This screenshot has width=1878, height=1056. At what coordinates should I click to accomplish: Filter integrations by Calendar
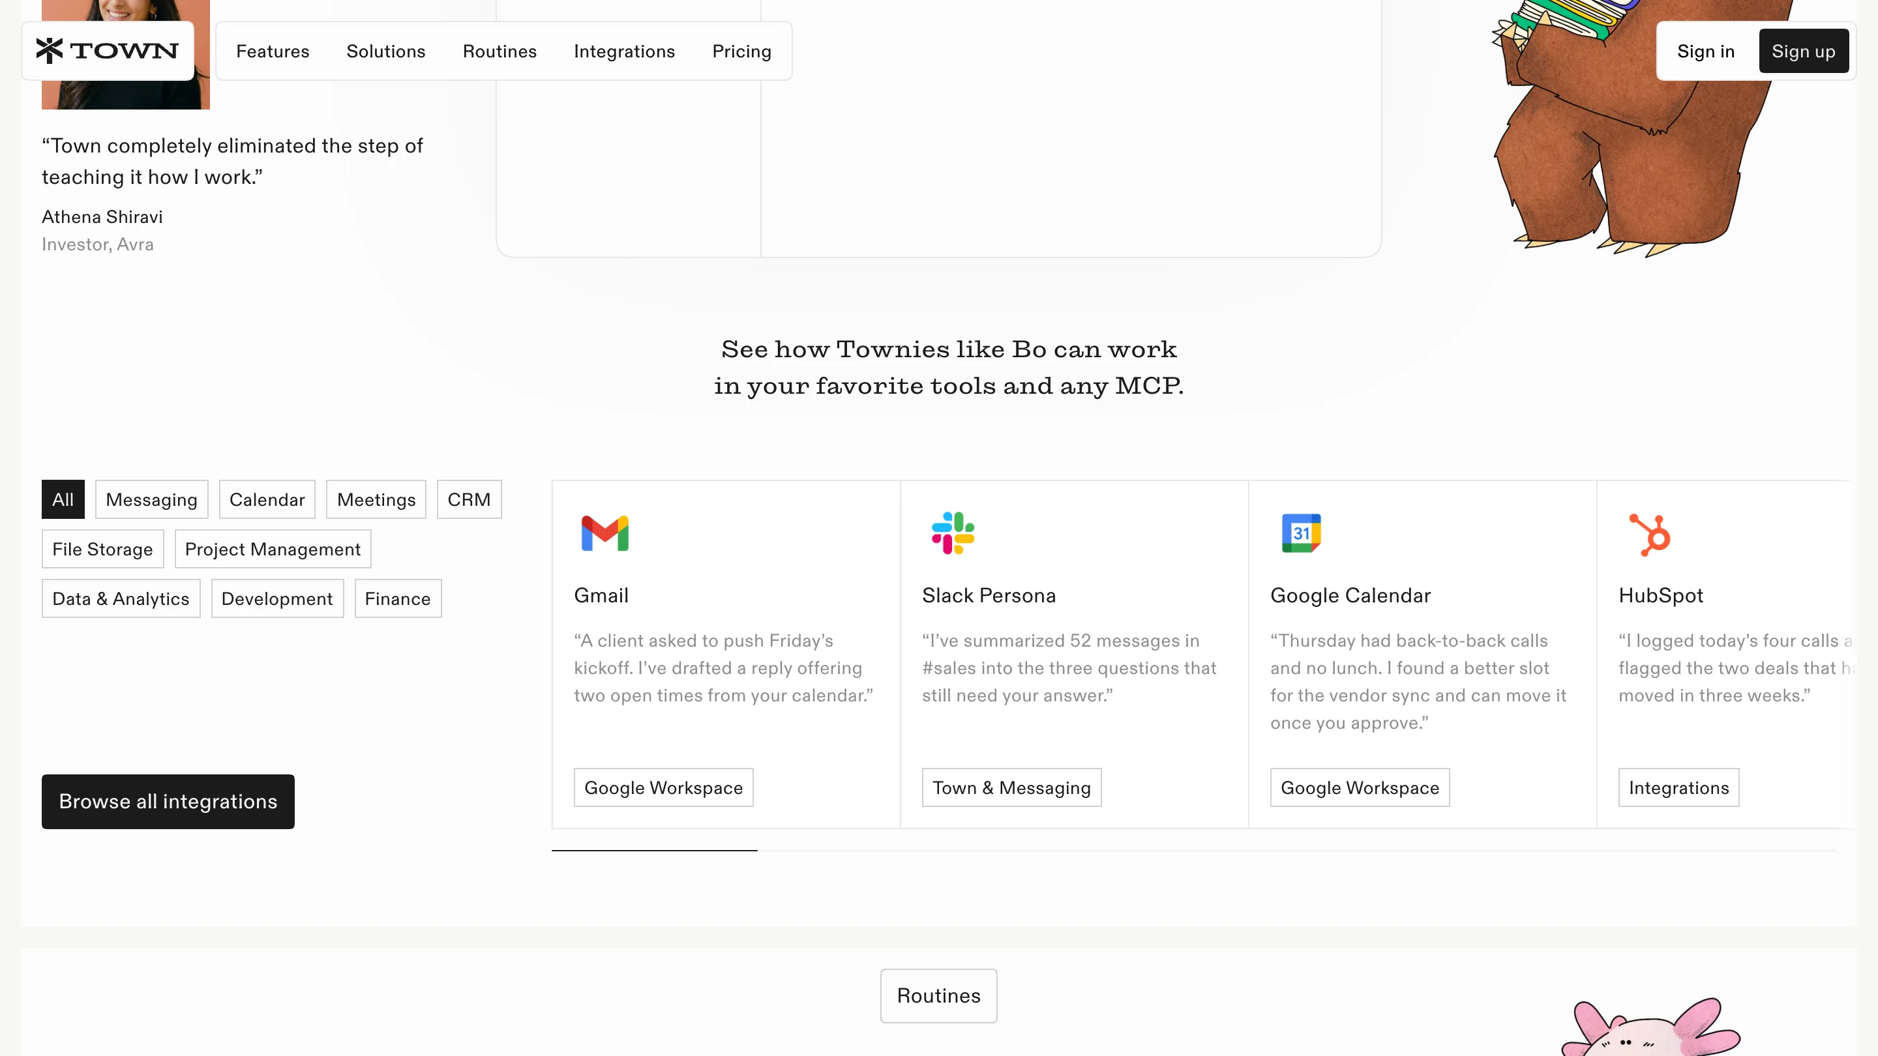(267, 499)
